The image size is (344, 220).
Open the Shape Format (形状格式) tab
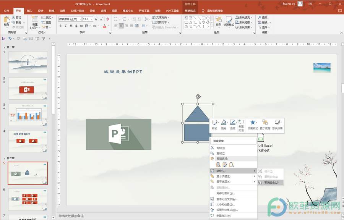(x=190, y=11)
